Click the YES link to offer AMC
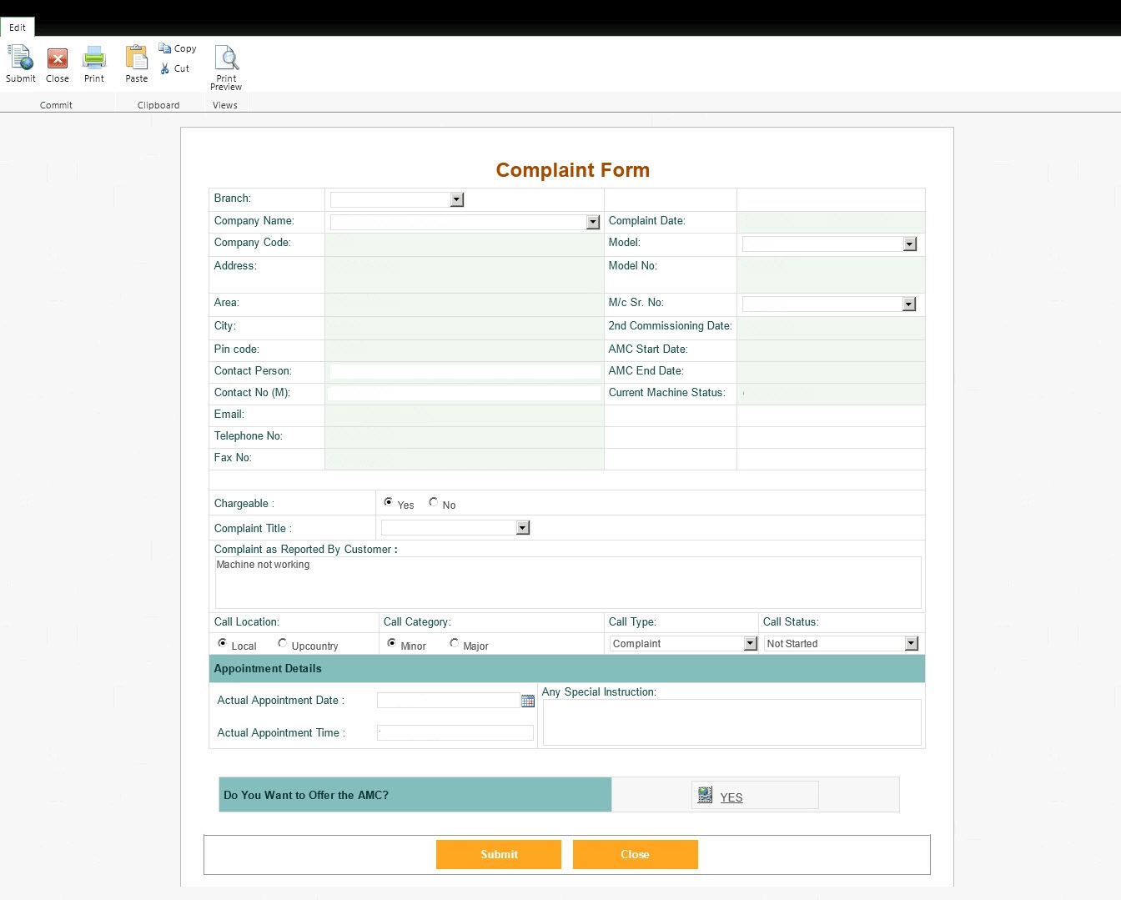1121x900 pixels. 731,797
